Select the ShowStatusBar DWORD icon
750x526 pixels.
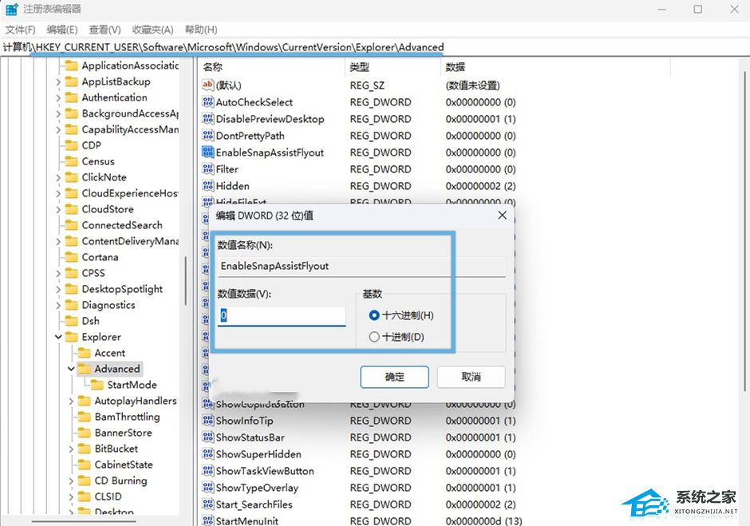207,437
